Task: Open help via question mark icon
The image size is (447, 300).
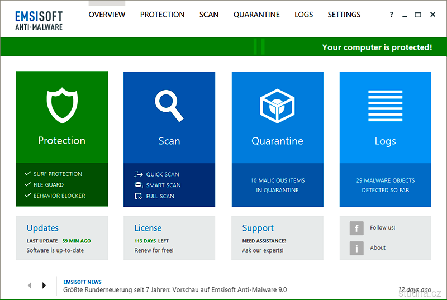Action: tap(391, 15)
